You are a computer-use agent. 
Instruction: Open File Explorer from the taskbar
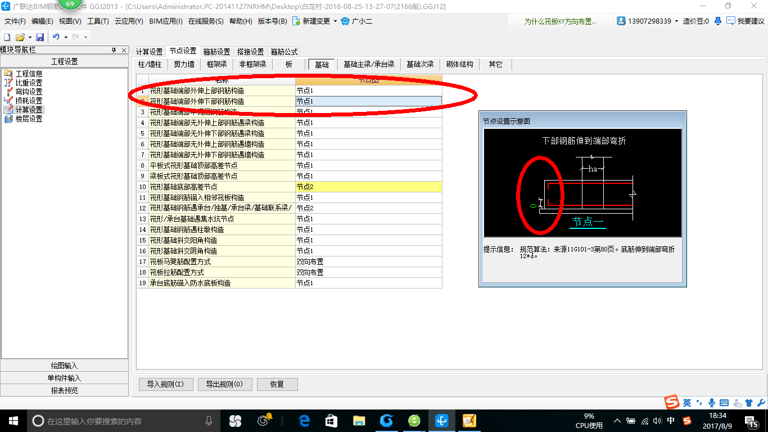359,420
